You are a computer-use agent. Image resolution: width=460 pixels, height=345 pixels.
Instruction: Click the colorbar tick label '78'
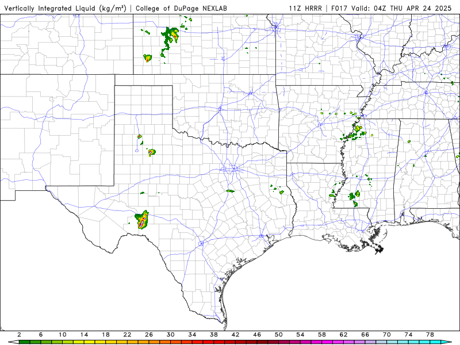pyautogui.click(x=430, y=335)
